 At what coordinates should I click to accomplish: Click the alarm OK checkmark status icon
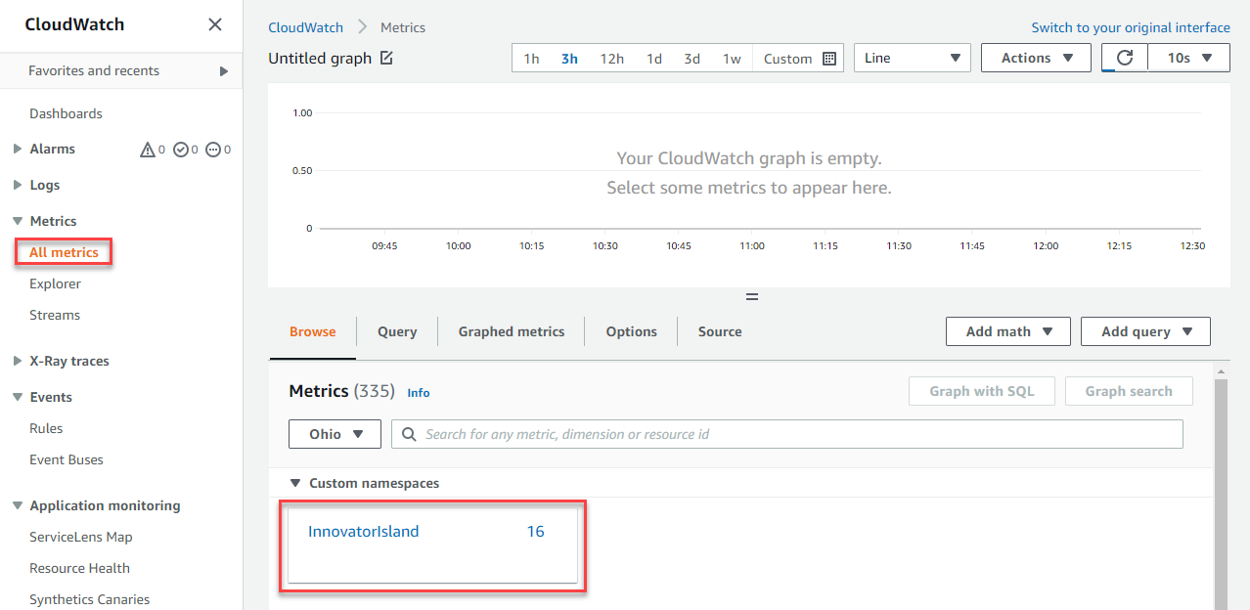click(180, 150)
